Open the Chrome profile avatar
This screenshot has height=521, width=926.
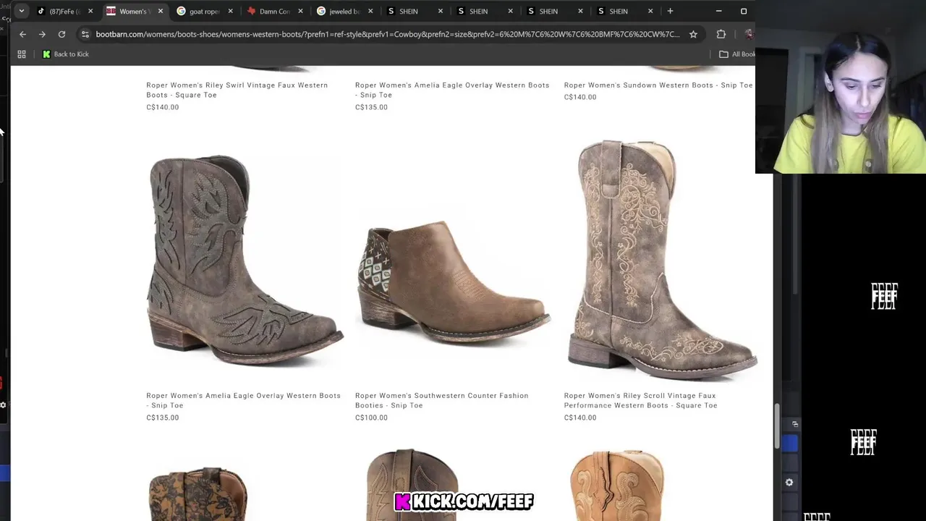(749, 34)
